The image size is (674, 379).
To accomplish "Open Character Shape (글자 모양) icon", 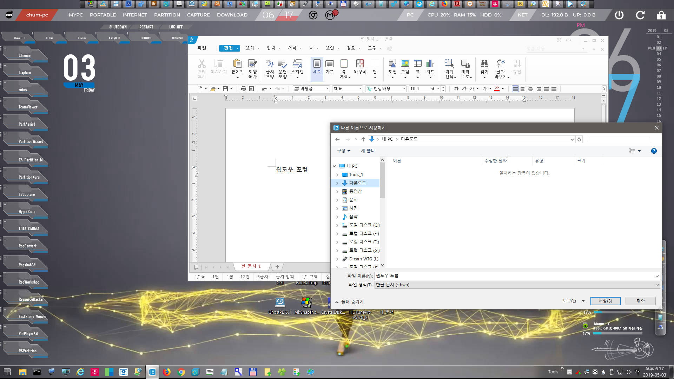I will click(x=270, y=64).
